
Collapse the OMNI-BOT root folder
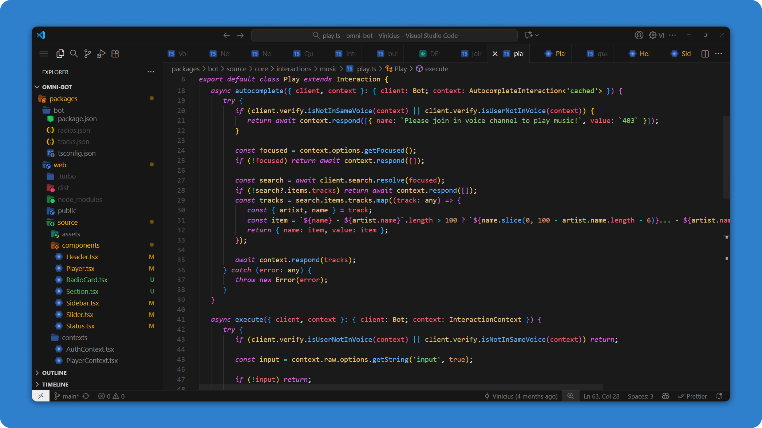[57, 87]
